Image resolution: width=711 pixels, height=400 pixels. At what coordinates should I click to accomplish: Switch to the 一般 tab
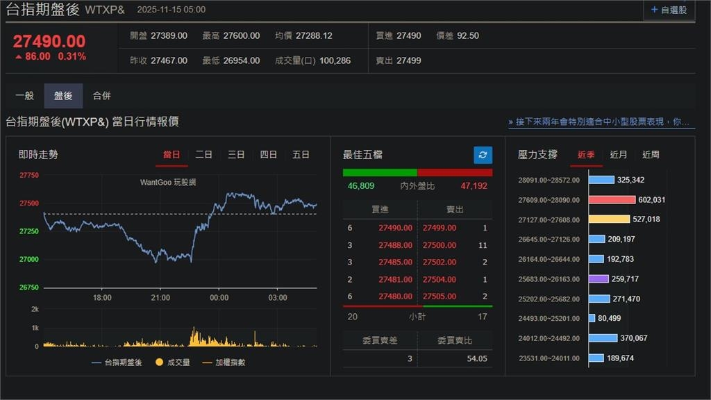coord(25,96)
